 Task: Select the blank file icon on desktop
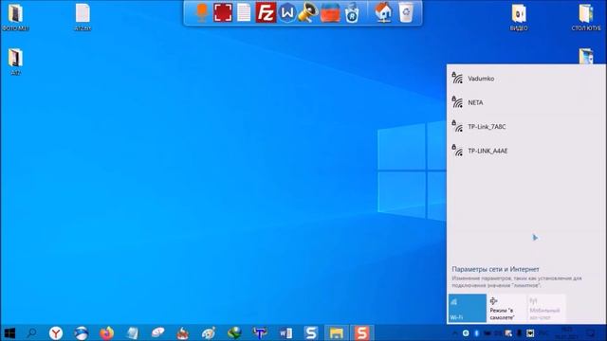83,17
